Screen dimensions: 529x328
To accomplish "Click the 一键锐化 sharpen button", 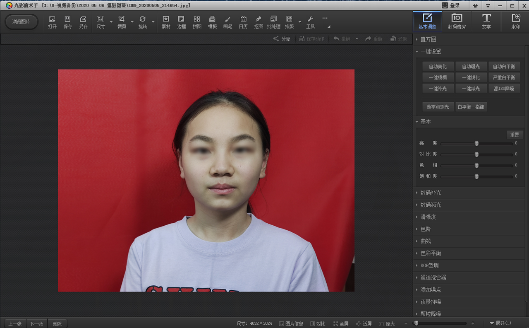I will (471, 77).
